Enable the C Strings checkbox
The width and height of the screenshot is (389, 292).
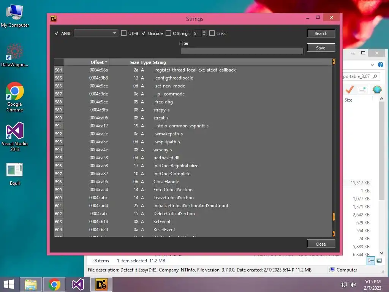coord(168,33)
